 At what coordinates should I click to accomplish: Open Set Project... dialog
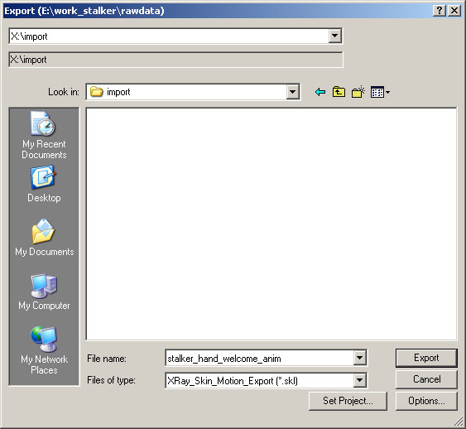tap(348, 401)
